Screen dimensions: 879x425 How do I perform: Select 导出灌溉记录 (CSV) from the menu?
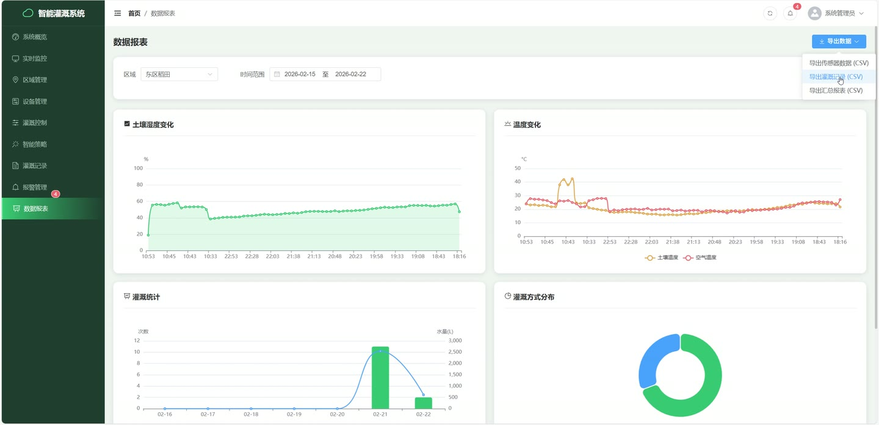click(x=839, y=77)
